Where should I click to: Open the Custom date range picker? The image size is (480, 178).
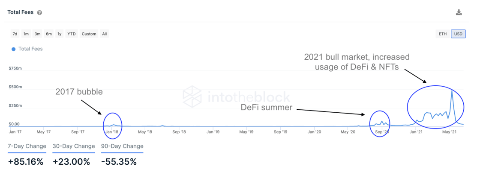[89, 34]
